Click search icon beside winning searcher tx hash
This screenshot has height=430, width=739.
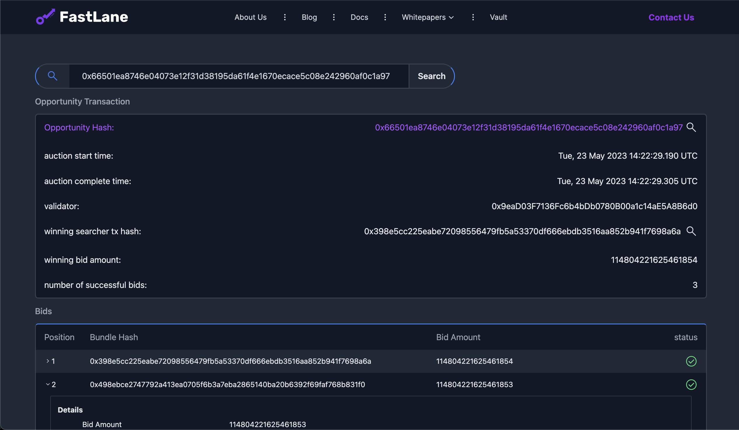point(691,231)
